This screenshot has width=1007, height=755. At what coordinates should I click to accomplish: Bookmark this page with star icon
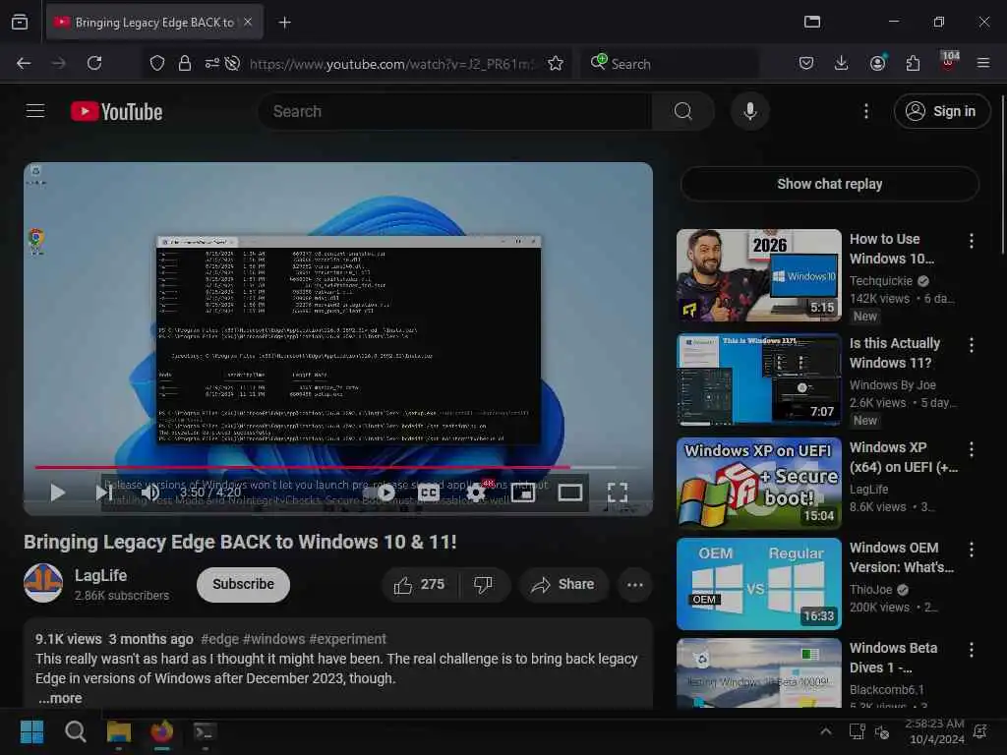tap(556, 63)
